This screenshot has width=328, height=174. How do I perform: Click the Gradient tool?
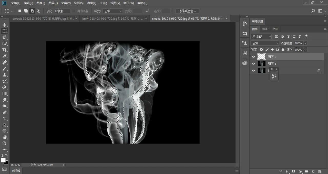(x=4, y=93)
